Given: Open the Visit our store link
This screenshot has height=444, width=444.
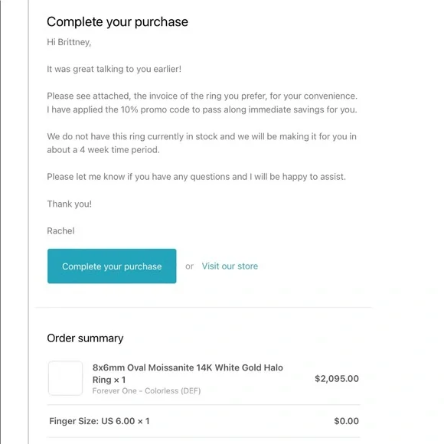Looking at the screenshot, I should (x=230, y=266).
